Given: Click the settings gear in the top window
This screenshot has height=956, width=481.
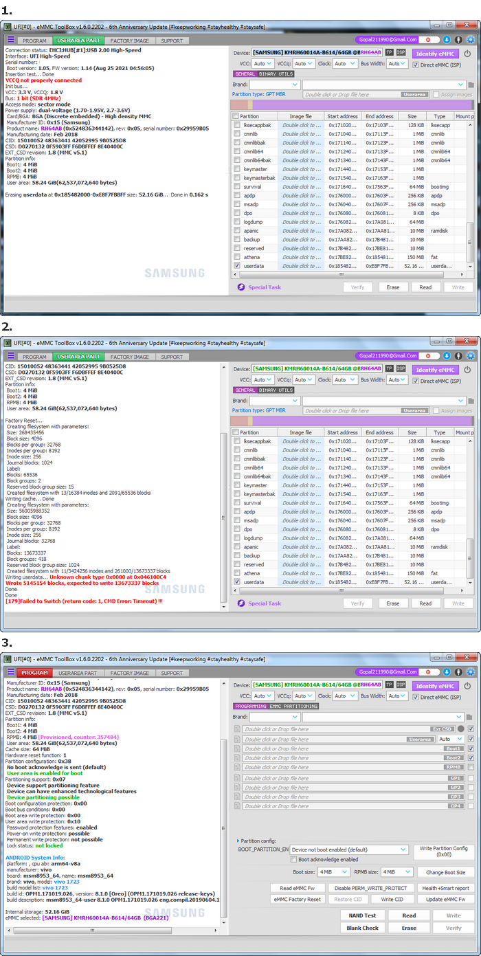Looking at the screenshot, I should [x=470, y=40].
